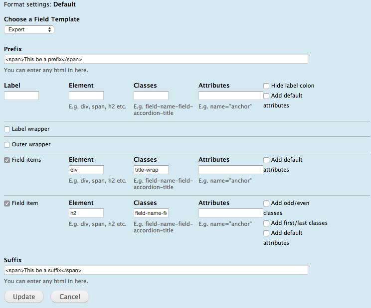Click the Prefix text input field
The width and height of the screenshot is (371, 308).
click(156, 59)
